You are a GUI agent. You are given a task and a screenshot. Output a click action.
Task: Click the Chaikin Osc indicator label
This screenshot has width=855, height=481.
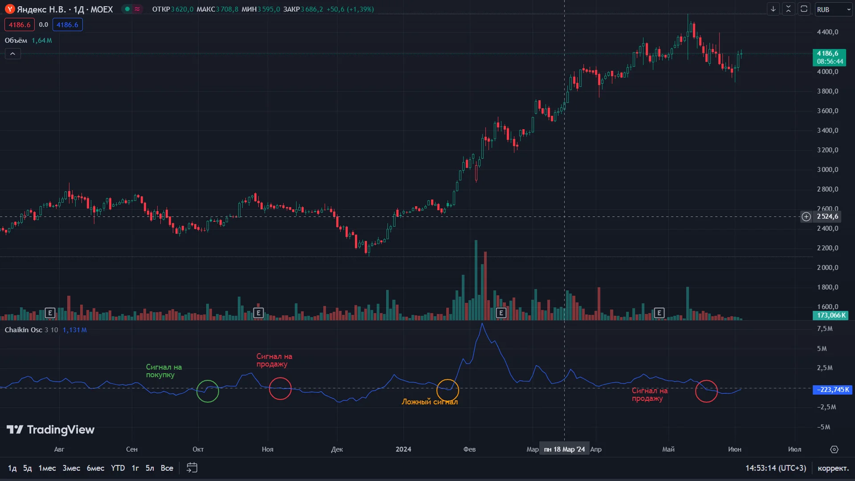23,330
